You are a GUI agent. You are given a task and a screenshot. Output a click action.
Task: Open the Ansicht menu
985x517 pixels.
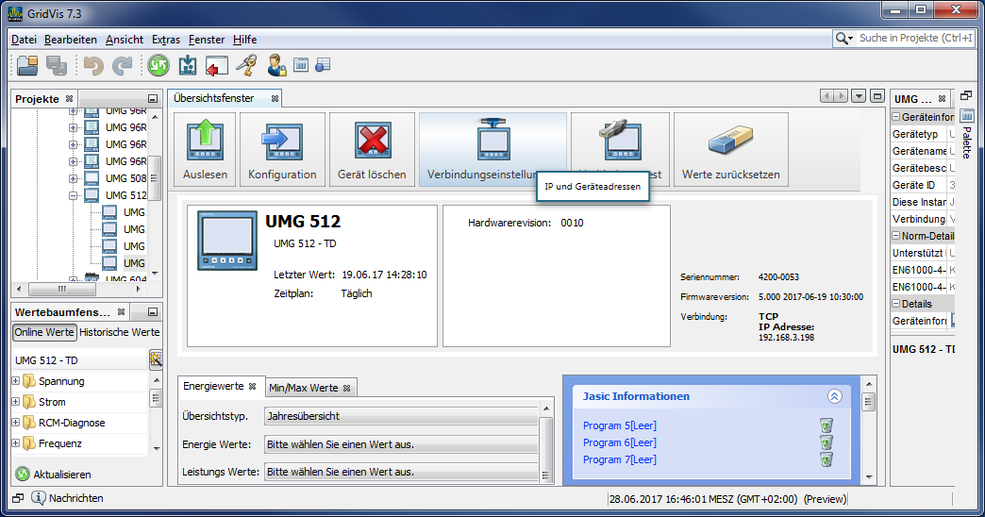tap(125, 40)
